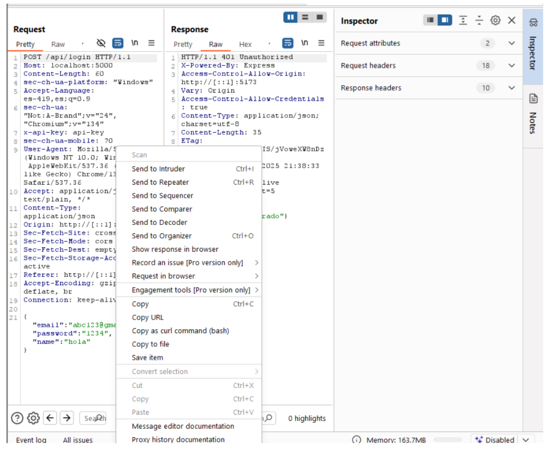The width and height of the screenshot is (549, 453).
Task: Open Inspector side tab
Action: click(533, 46)
